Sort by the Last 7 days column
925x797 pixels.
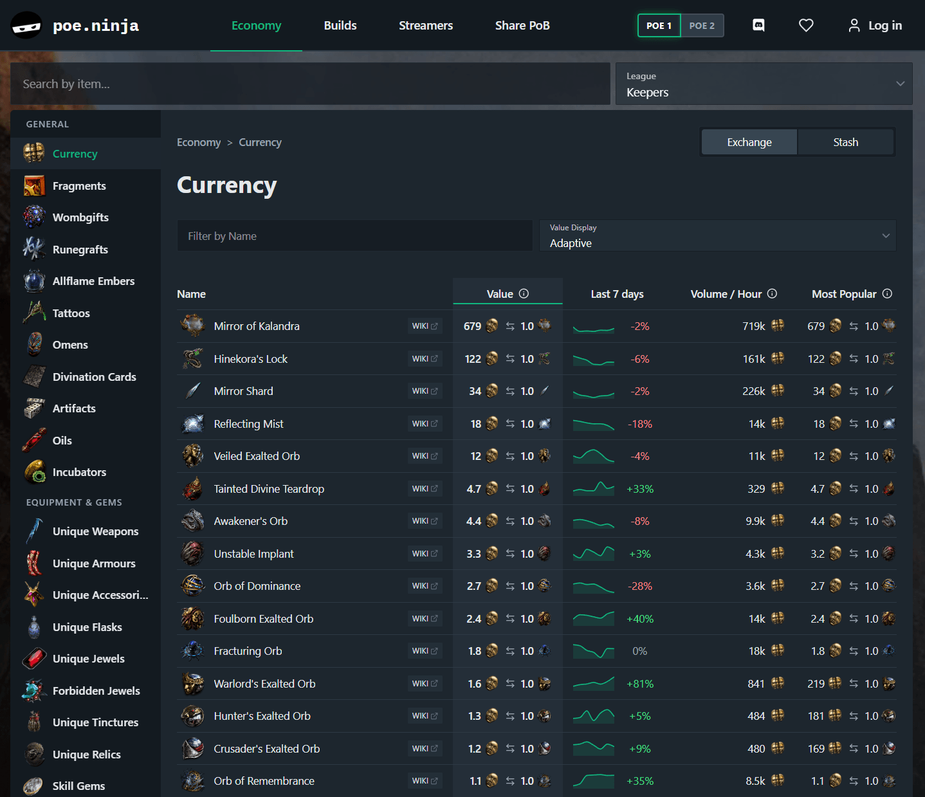pyautogui.click(x=617, y=294)
